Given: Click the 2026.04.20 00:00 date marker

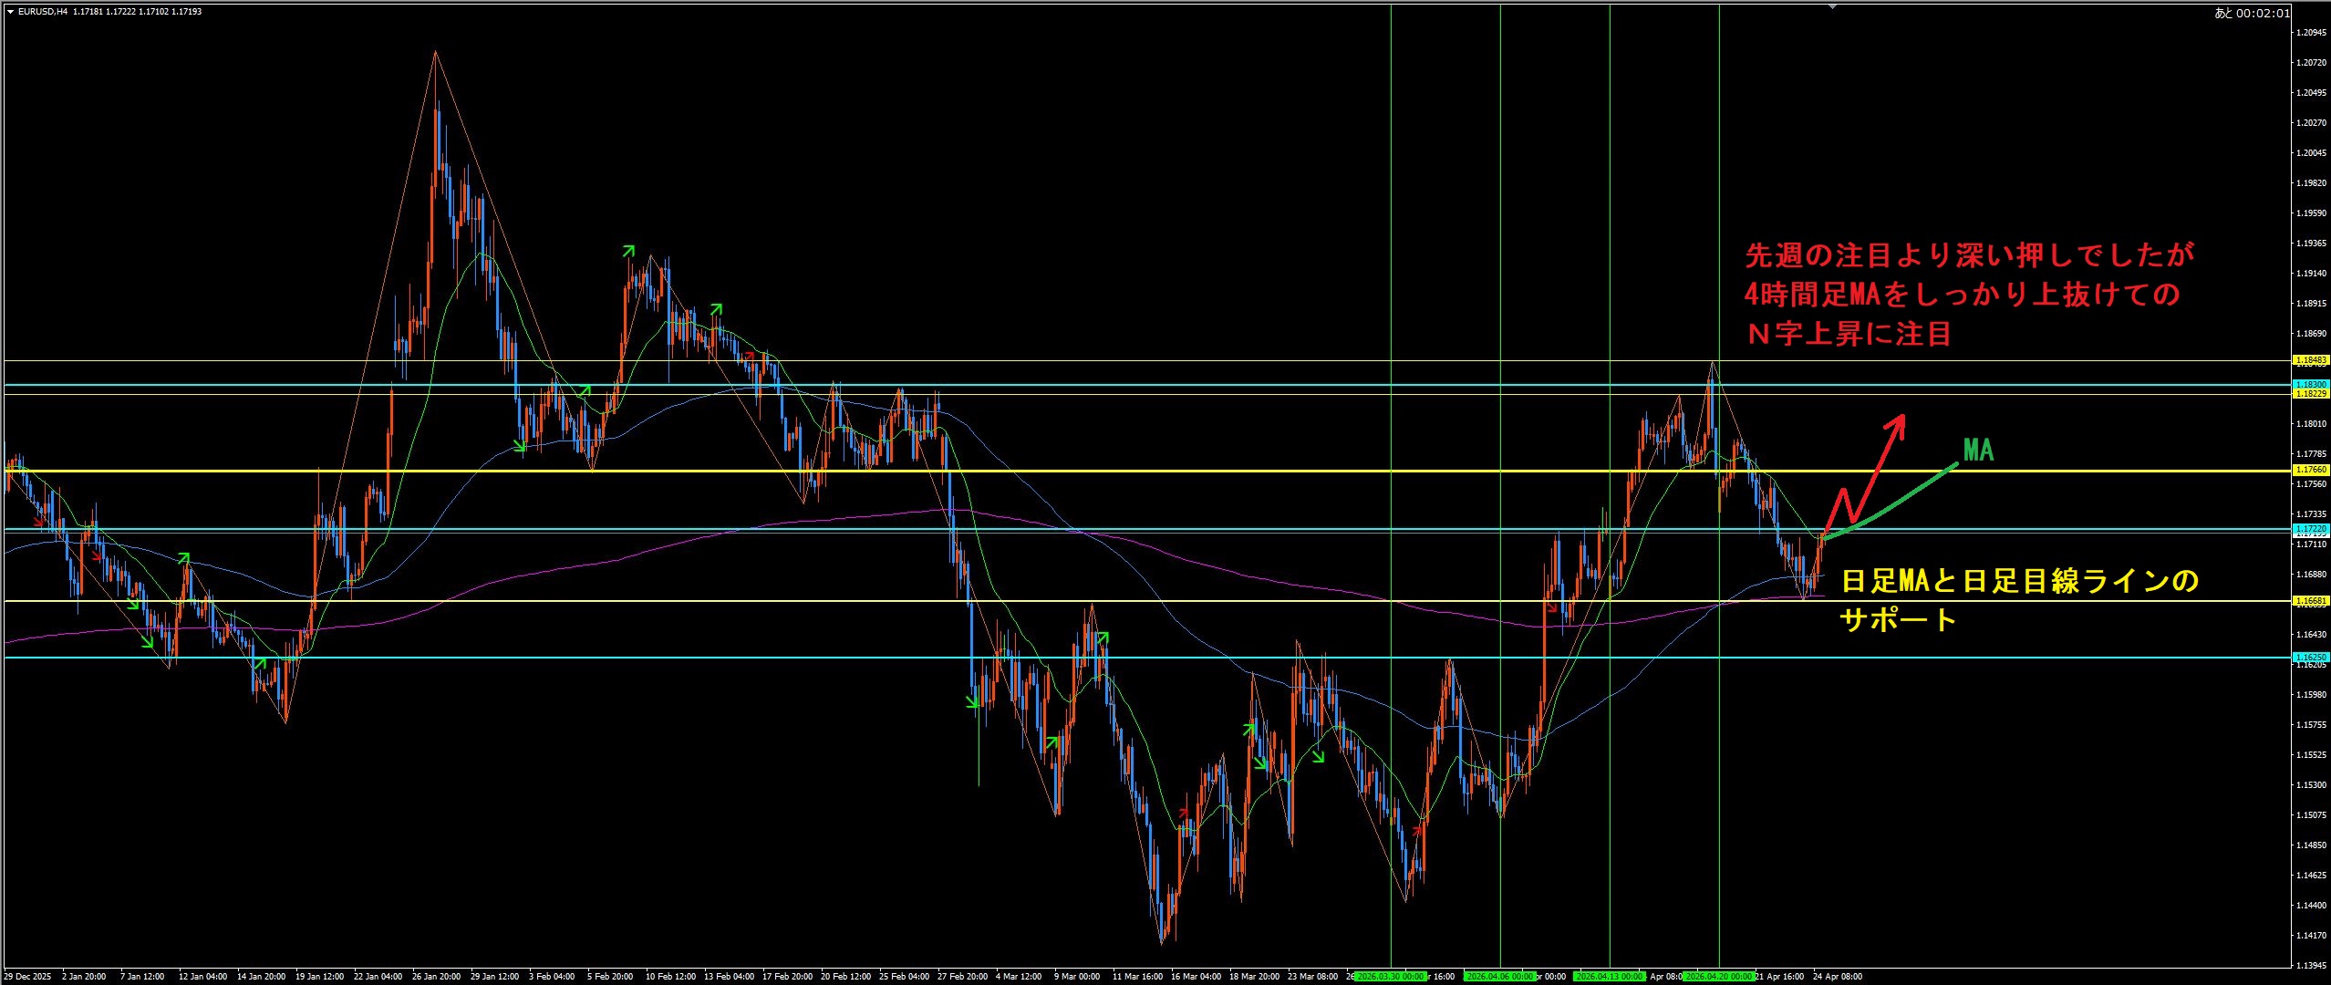Looking at the screenshot, I should coord(1718,976).
